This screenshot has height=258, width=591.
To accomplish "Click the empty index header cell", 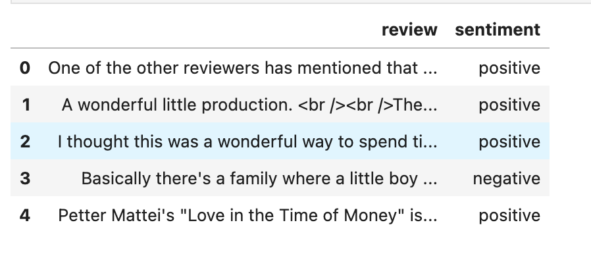I will tap(25, 30).
